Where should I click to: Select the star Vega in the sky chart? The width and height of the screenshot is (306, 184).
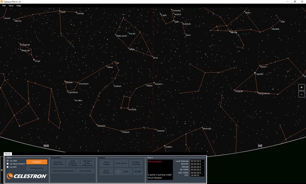pos(34,60)
